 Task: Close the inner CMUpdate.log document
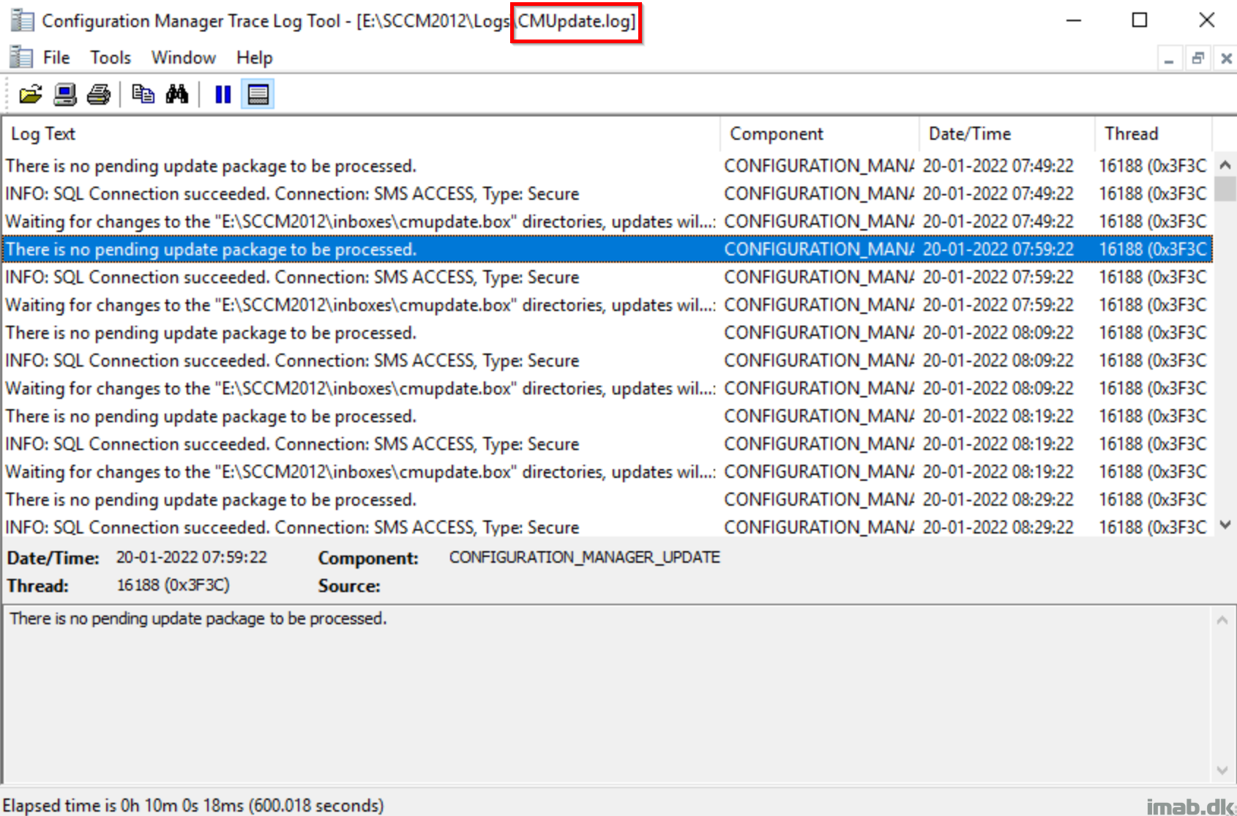[x=1226, y=58]
